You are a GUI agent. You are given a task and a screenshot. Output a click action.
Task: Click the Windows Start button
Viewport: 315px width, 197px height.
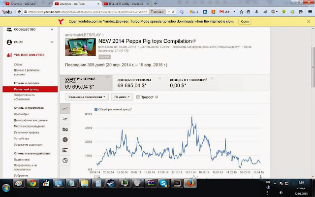(x=6, y=188)
